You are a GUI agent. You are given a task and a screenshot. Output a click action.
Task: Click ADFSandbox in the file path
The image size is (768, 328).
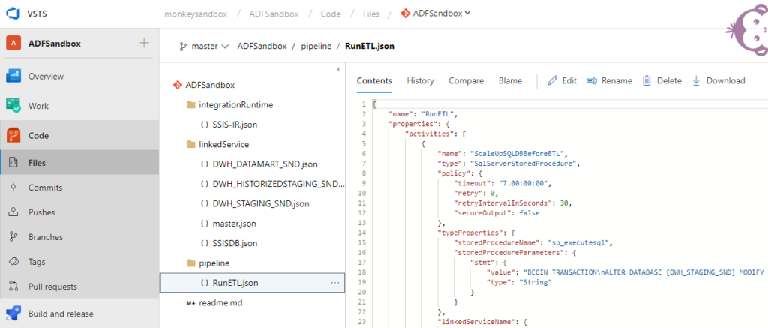262,47
